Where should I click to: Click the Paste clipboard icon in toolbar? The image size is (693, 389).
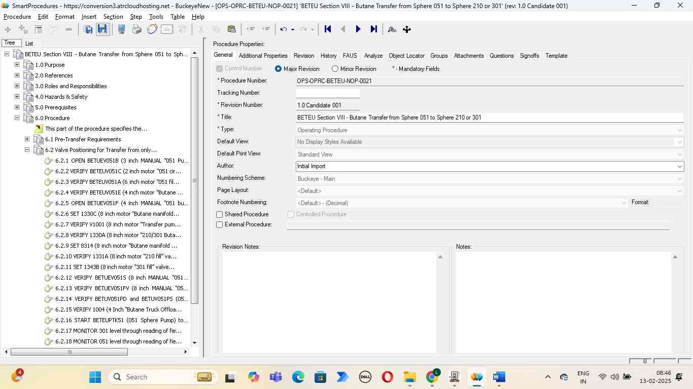coord(232,29)
